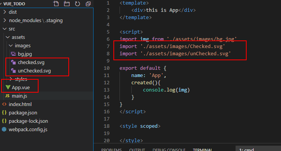Select main.js in the explorer
This screenshot has height=151, width=281.
(19, 96)
